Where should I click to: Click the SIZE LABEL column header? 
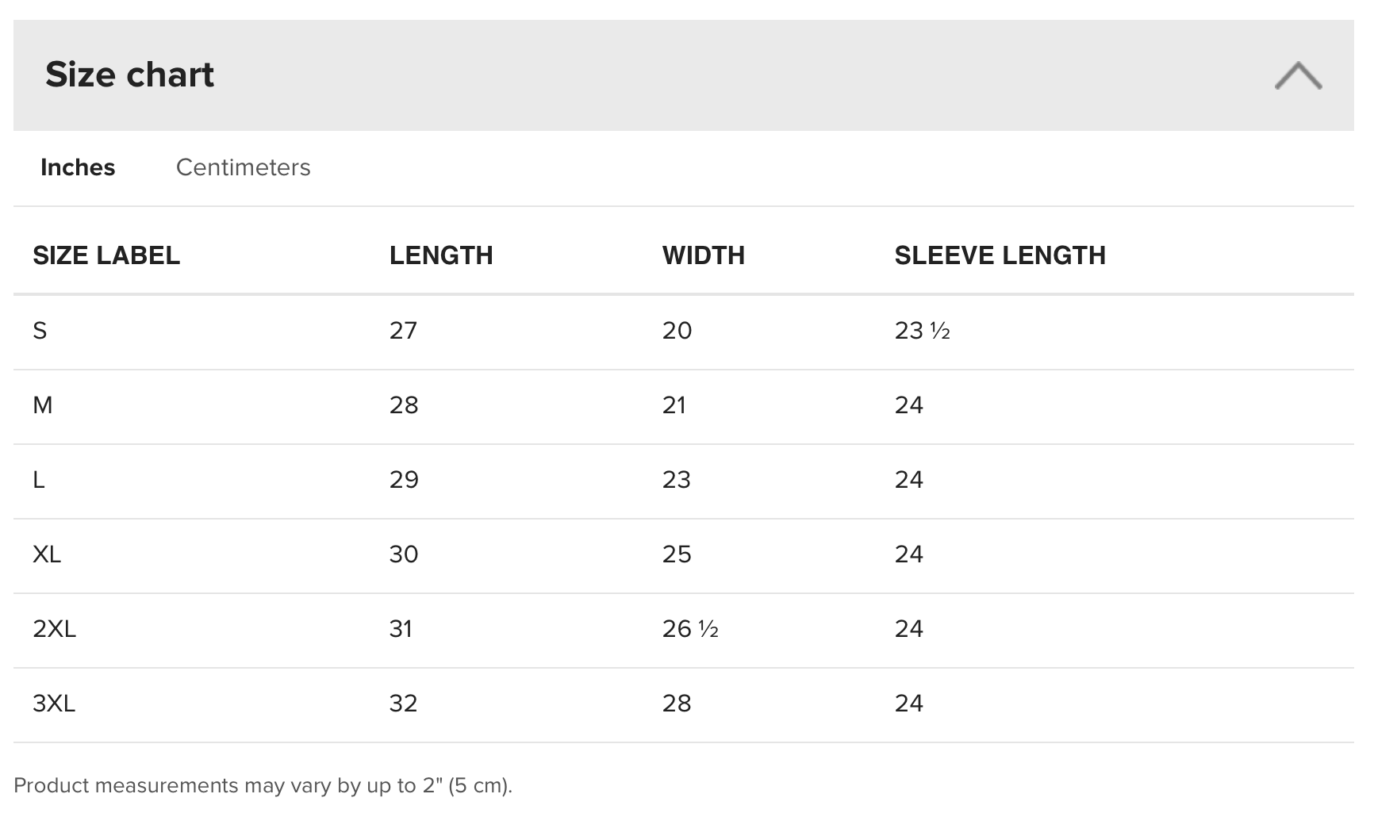(106, 255)
